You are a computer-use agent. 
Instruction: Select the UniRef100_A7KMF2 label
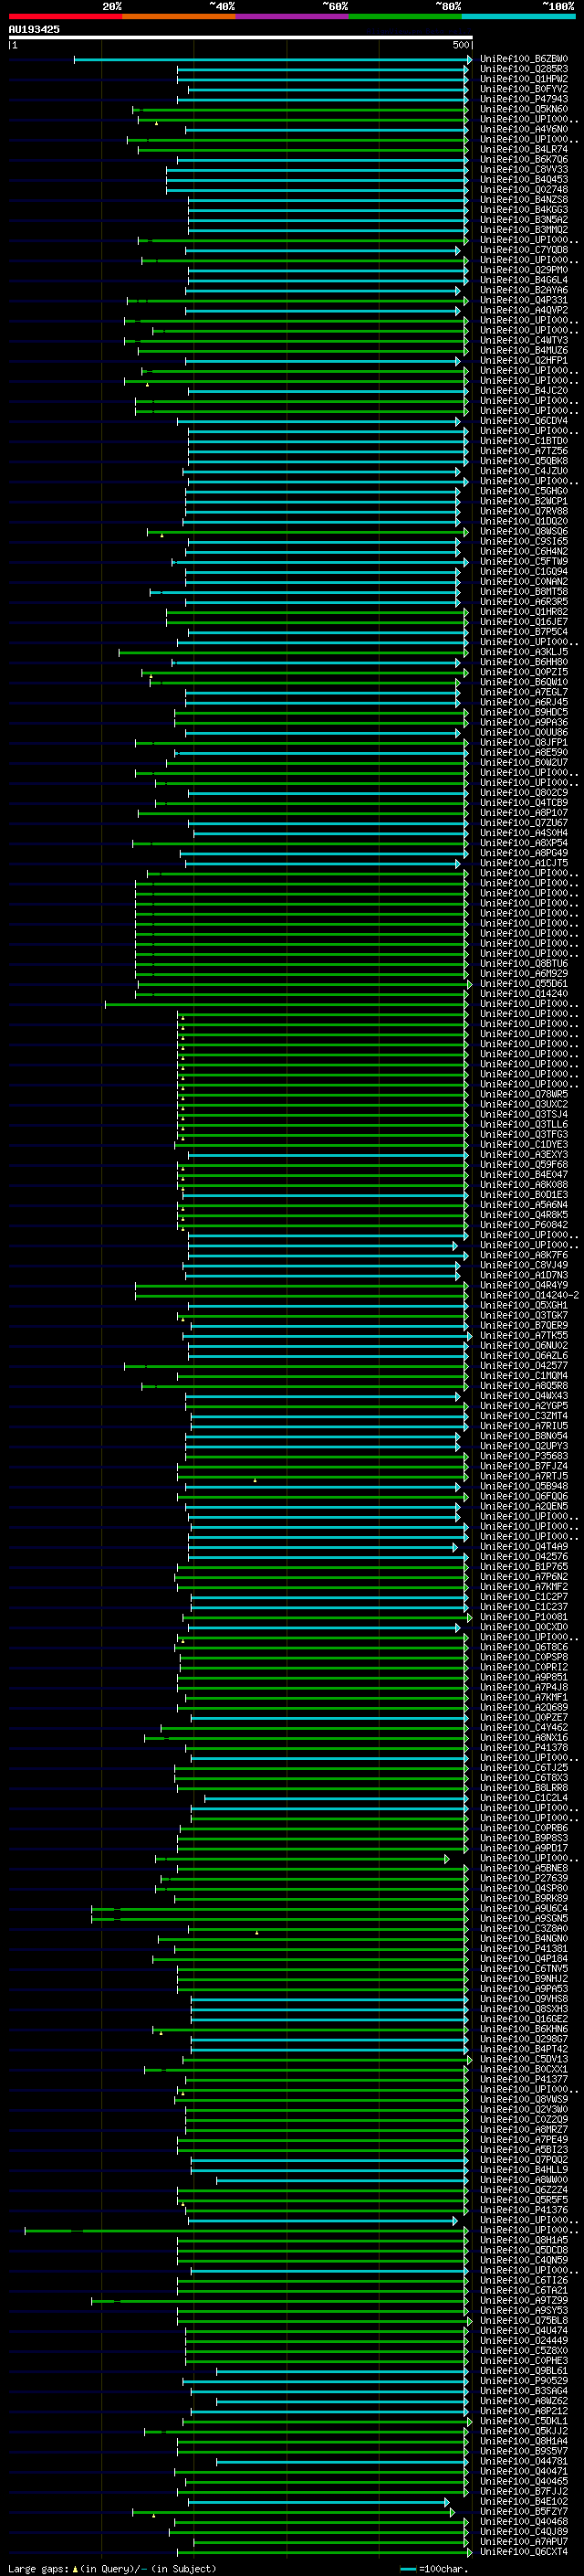point(524,1586)
